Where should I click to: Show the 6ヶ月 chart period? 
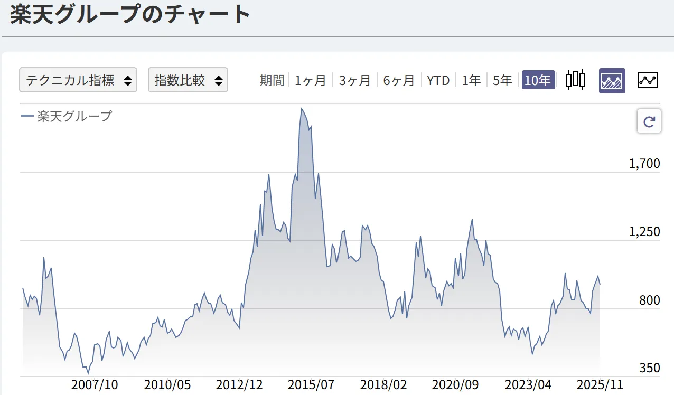tap(399, 80)
